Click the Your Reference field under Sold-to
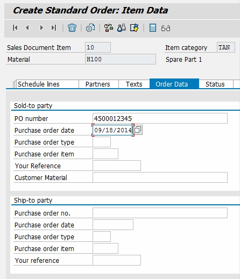 117,166
